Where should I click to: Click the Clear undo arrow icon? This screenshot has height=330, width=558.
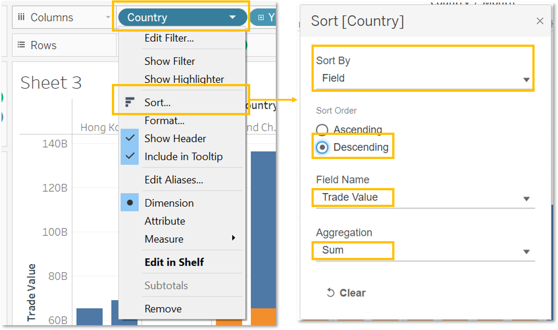tap(330, 293)
